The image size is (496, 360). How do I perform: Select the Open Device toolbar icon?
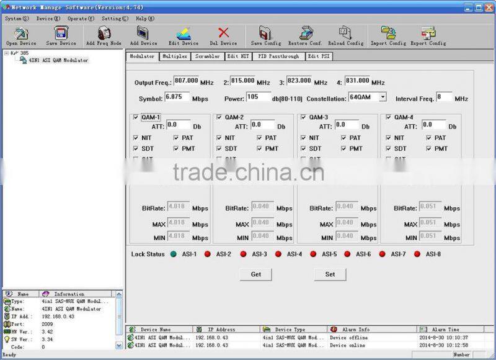pos(20,34)
